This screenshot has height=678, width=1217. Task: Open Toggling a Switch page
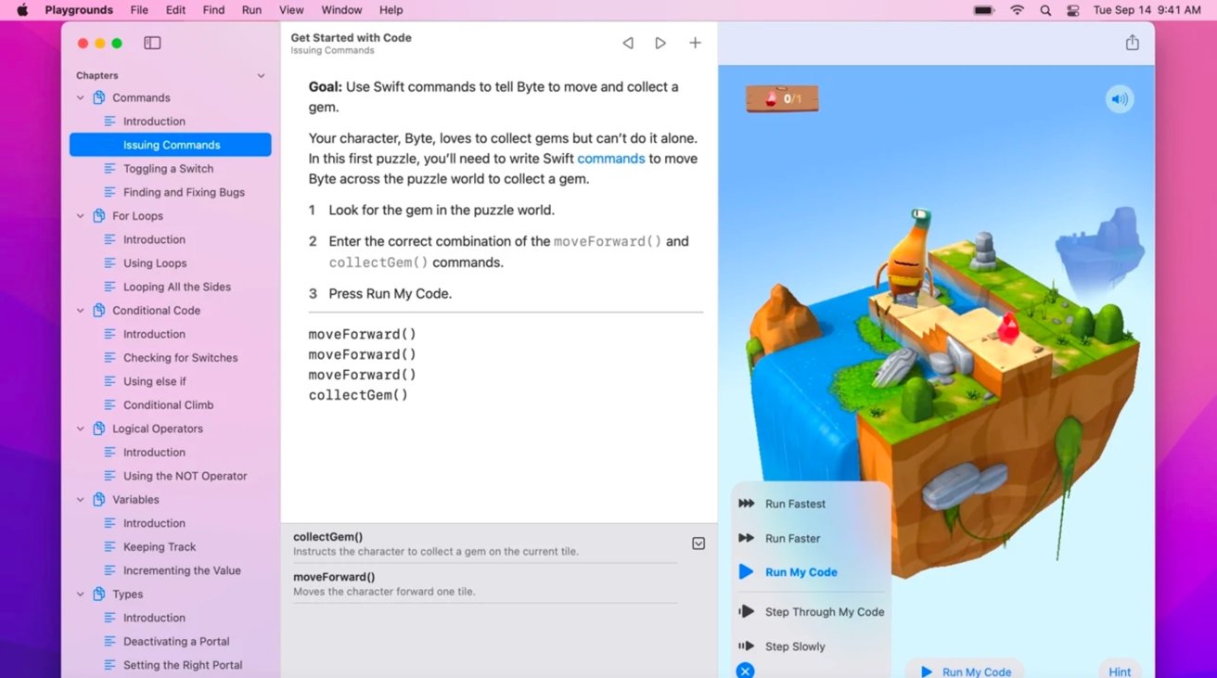[170, 169]
